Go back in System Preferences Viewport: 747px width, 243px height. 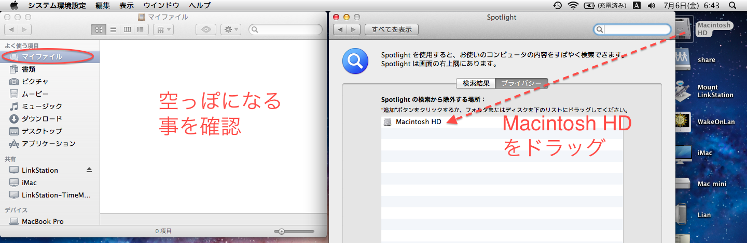tap(340, 29)
